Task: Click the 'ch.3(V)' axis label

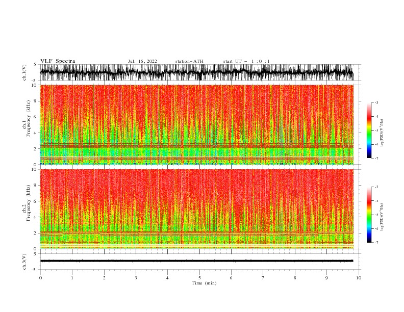Action: pyautogui.click(x=24, y=262)
